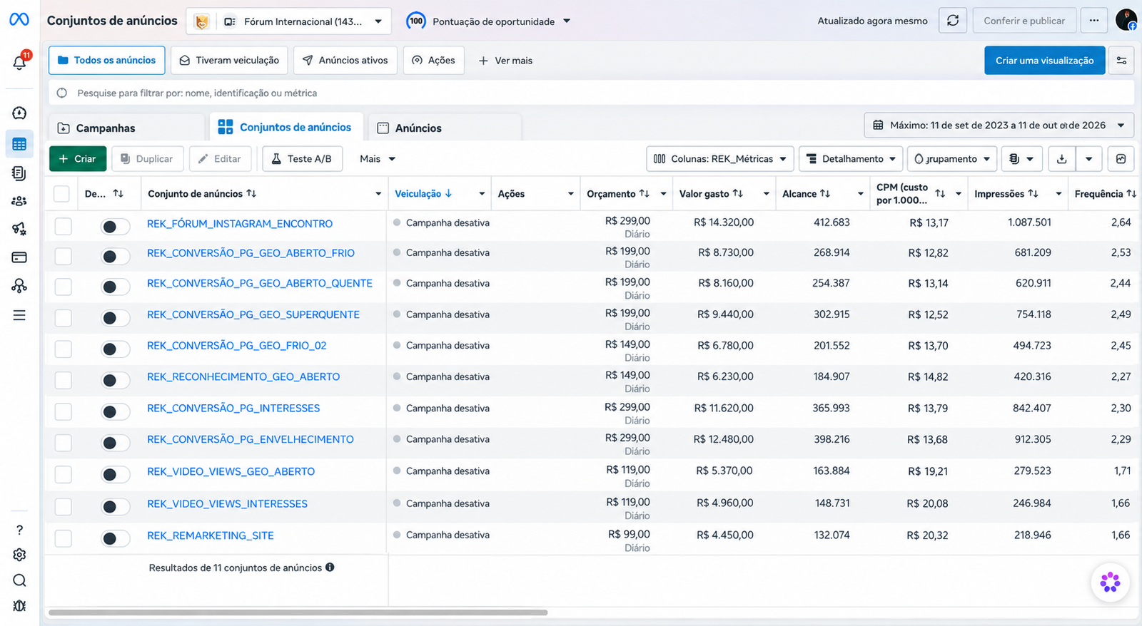Open the Fórum Internacional account dropdown
The width and height of the screenshot is (1142, 626).
pos(289,21)
